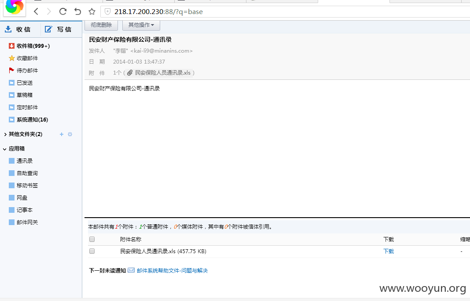
Task: Click the blue square icon beside 自助查询
Action: click(12, 173)
